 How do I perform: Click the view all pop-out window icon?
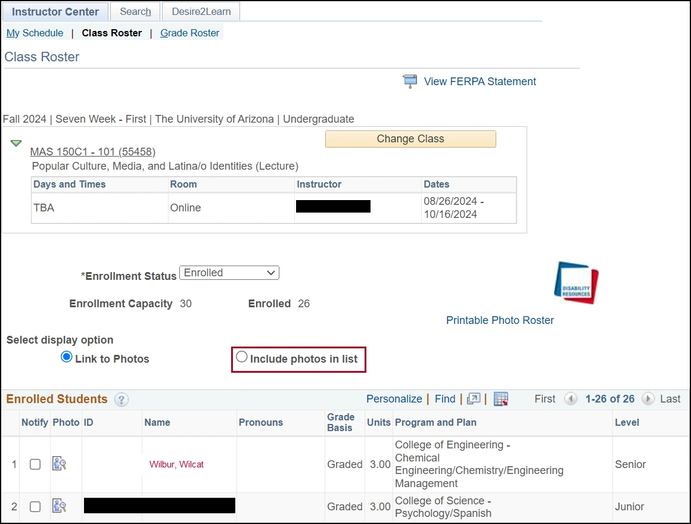point(474,399)
